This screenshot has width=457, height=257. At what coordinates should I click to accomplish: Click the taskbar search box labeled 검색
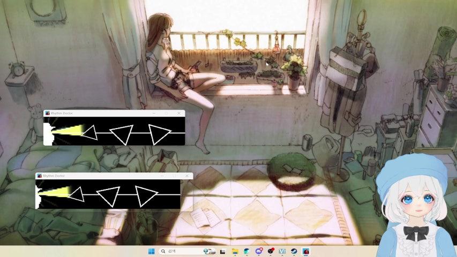[188, 251]
